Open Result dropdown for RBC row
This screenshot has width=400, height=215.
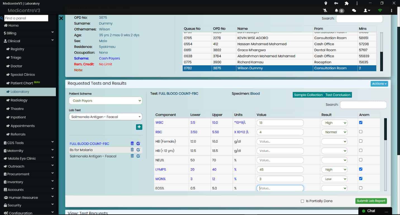click(x=334, y=132)
